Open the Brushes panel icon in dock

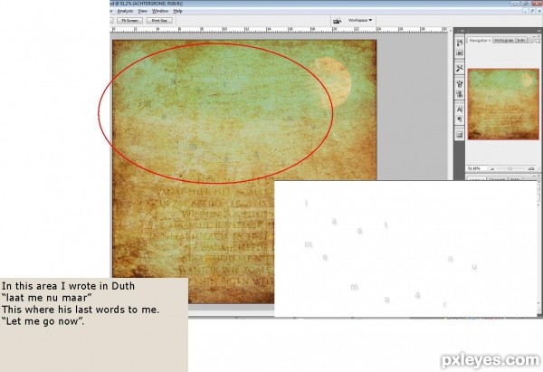point(460,84)
